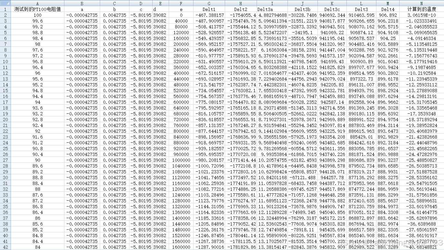
Task: Select column N header letter
Action: (x=421, y=3)
